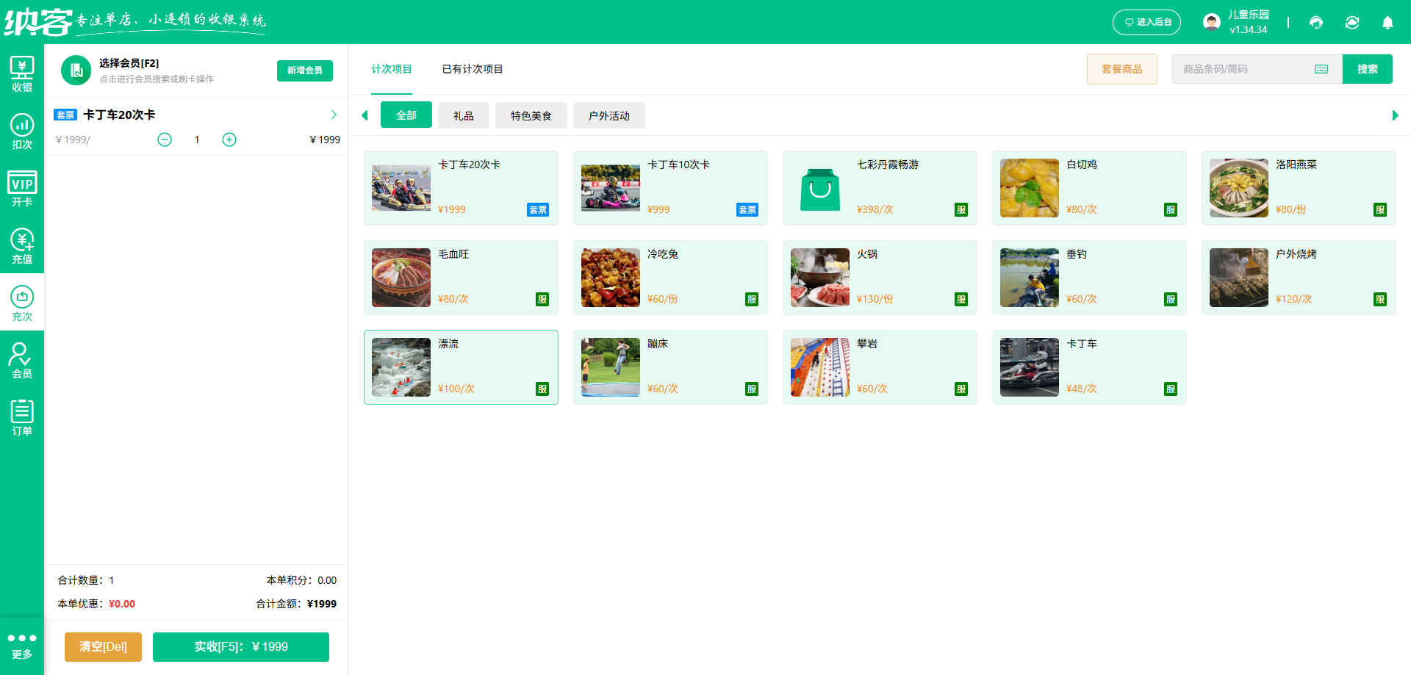The height and width of the screenshot is (675, 1411).
Task: Switch to the 已有计次项目 tab
Action: 472,68
